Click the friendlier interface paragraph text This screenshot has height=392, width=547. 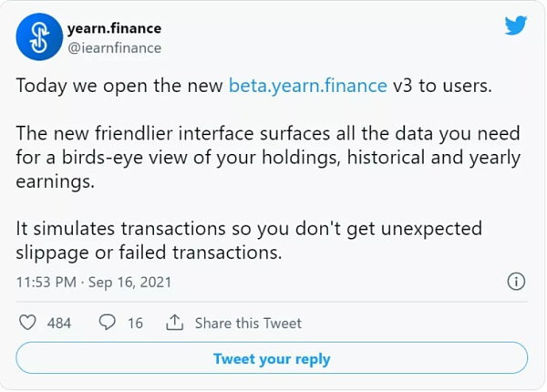(268, 158)
